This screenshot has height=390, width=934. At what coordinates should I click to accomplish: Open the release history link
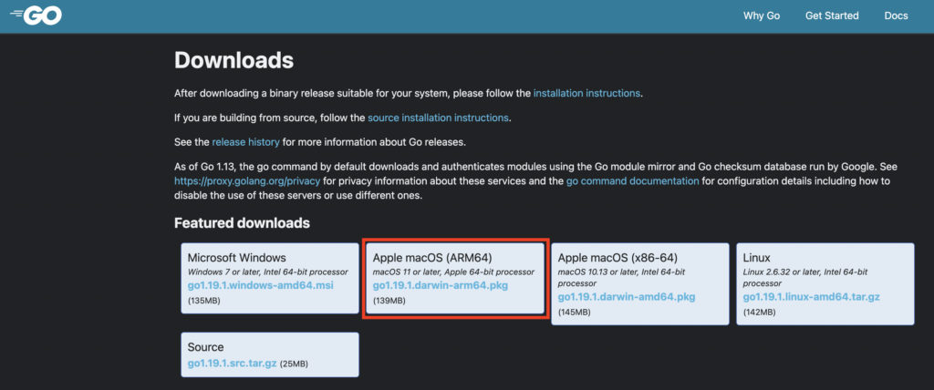(245, 142)
